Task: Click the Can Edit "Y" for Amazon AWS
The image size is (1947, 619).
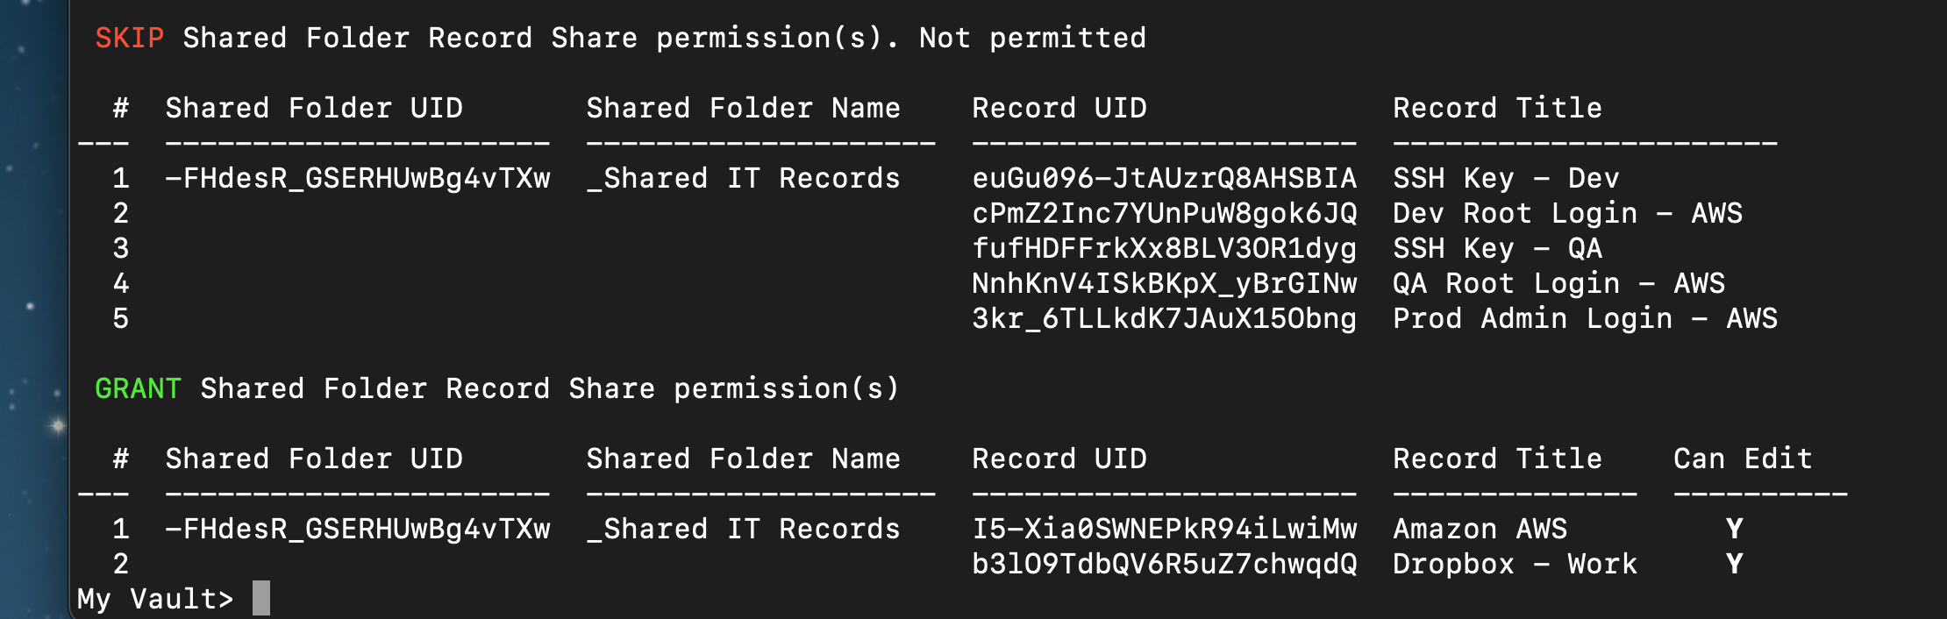Action: coord(1734,529)
